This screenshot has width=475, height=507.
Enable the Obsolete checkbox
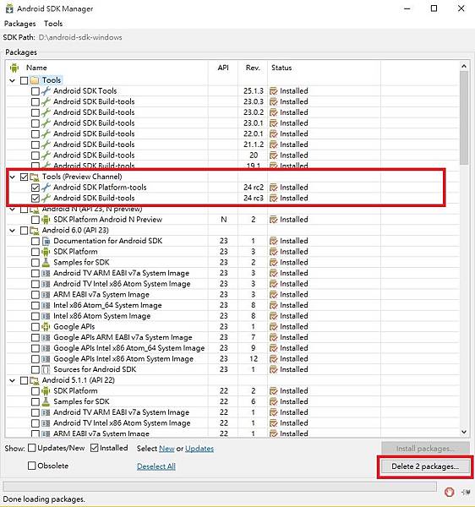pyautogui.click(x=31, y=466)
